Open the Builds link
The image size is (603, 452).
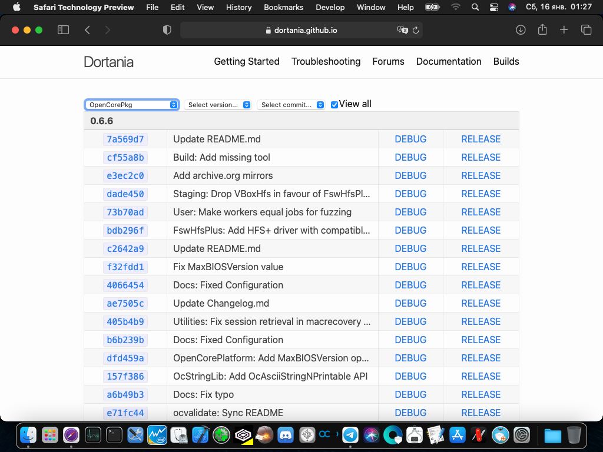tap(506, 61)
